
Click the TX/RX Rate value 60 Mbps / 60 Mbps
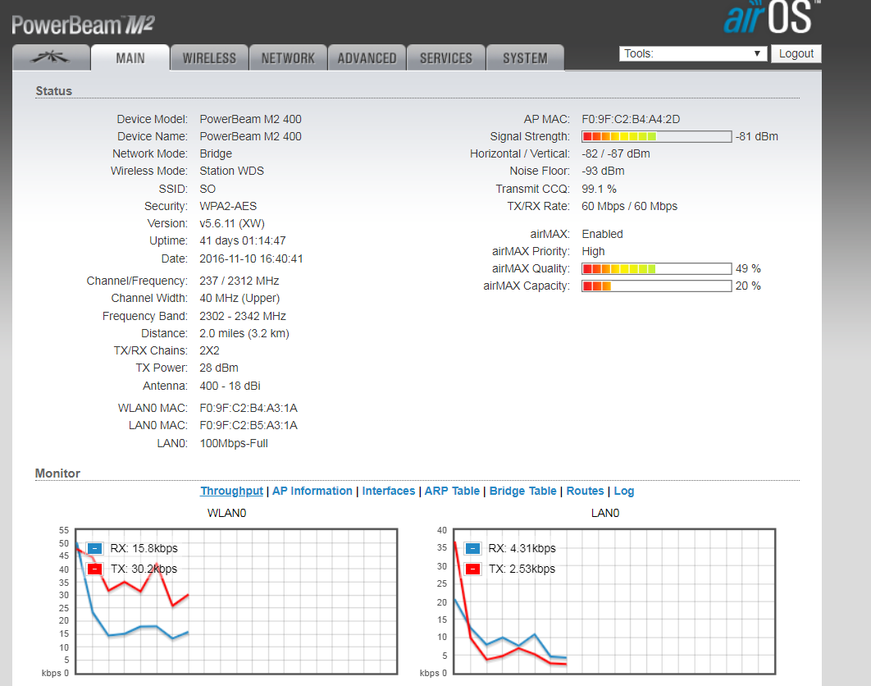pyautogui.click(x=629, y=206)
